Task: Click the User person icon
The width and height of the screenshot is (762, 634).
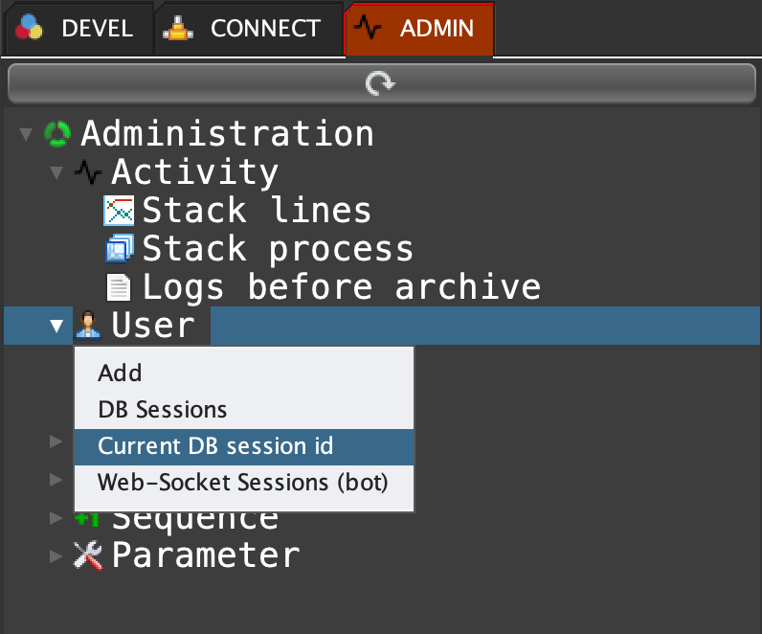Action: [88, 326]
